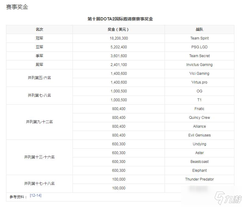Click the 并列第五-六名 rank cell
Image resolution: width=242 pixels, height=207 pixels.
pyautogui.click(x=39, y=78)
